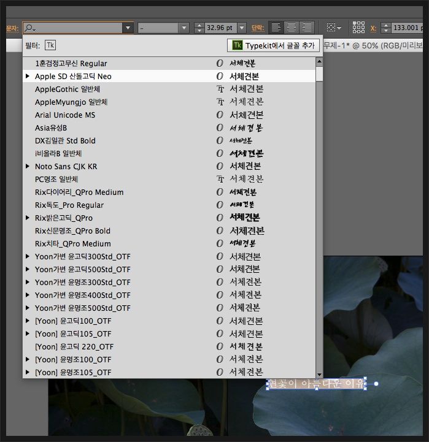
Task: Click the TrueType icon beside AppleMyungjo 일반체
Action: click(x=220, y=102)
